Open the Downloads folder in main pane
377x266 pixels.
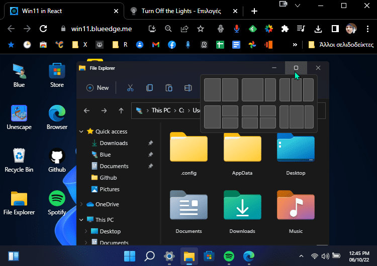[x=242, y=212]
